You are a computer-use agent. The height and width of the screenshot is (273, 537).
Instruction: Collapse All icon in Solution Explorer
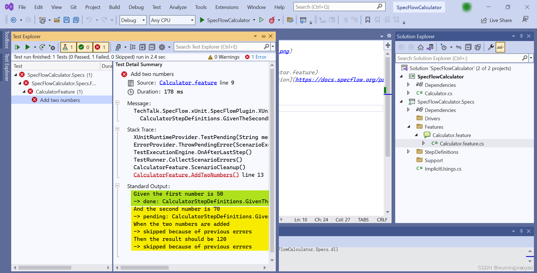pos(468,47)
